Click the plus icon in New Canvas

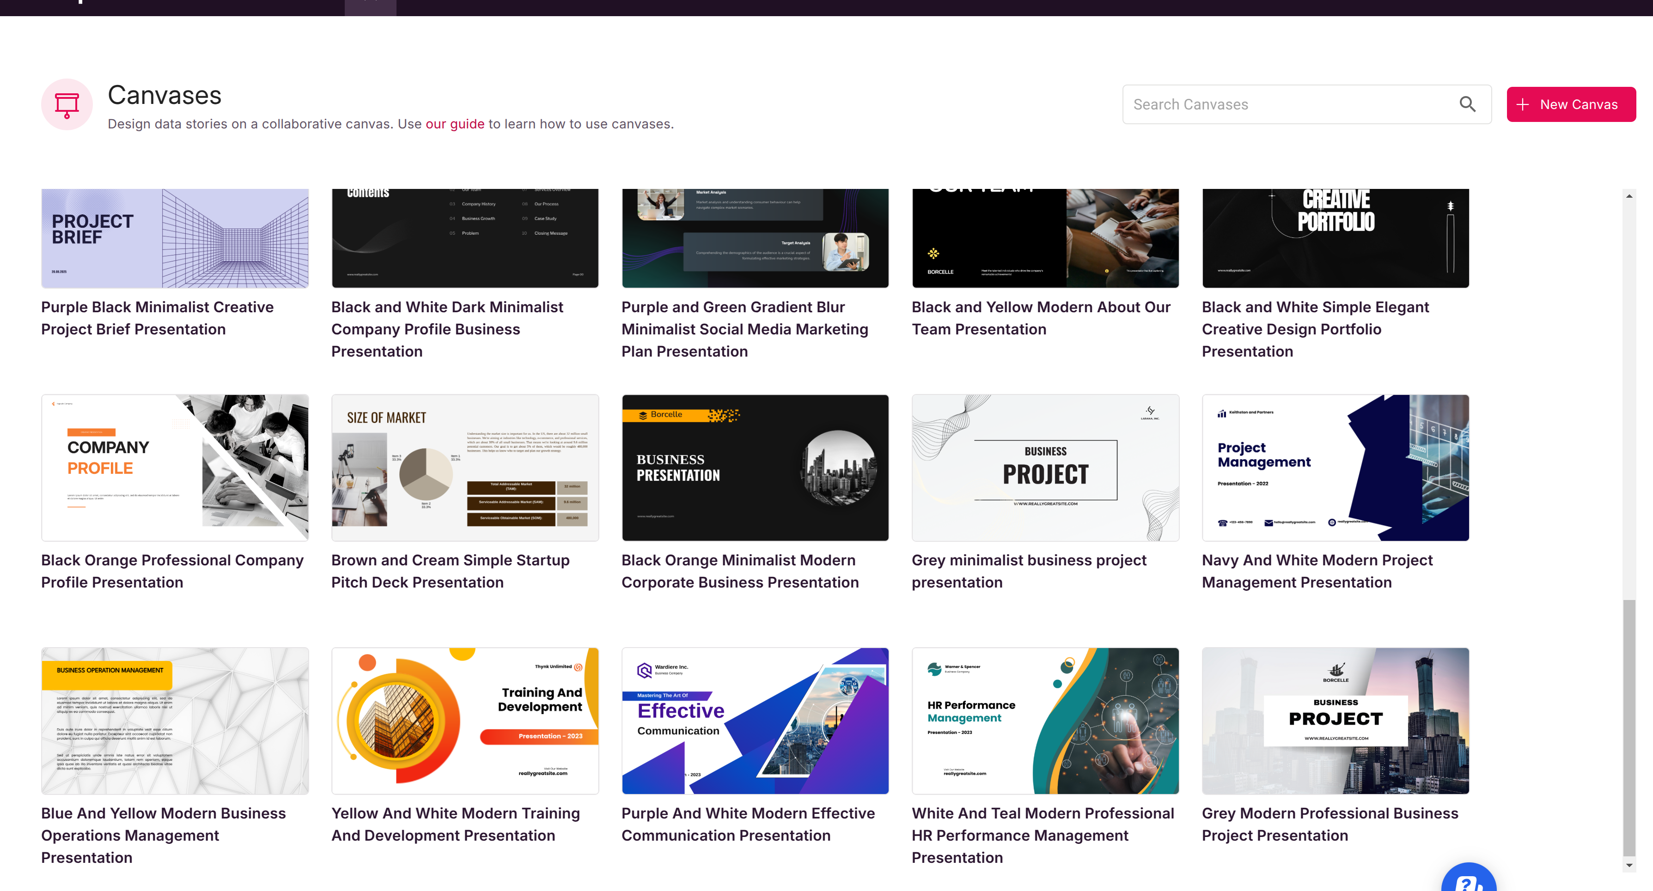[x=1522, y=104]
